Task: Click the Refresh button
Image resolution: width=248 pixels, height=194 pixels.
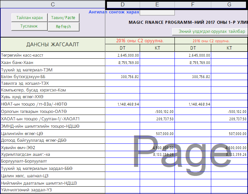Action: (64, 26)
